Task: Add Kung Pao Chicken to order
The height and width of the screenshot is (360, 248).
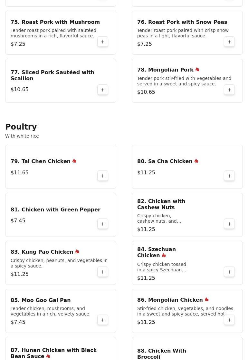Action: (x=102, y=272)
